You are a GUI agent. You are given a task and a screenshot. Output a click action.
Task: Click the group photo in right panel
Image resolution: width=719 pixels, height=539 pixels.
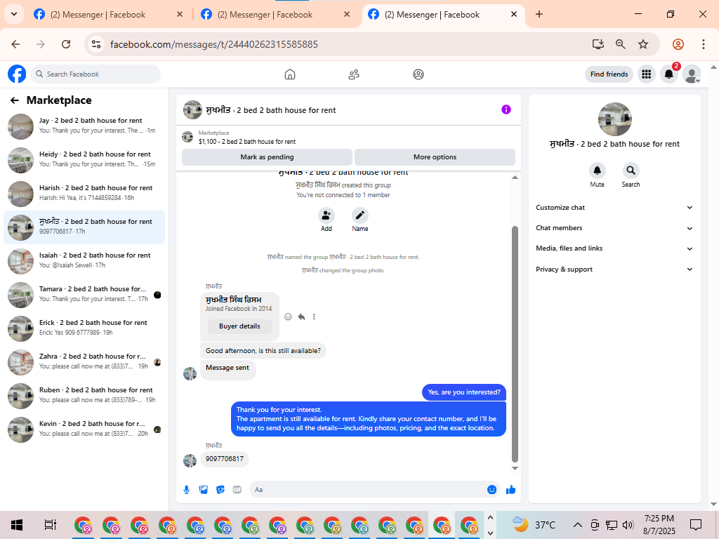pyautogui.click(x=614, y=119)
